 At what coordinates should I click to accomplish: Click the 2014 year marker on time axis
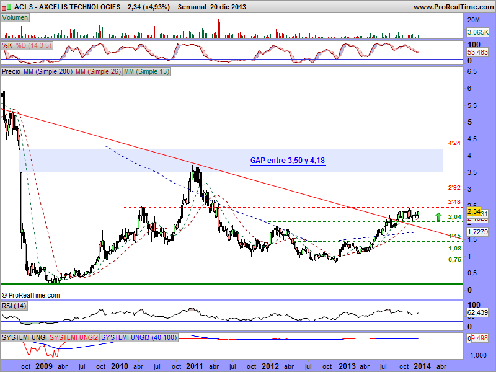click(x=422, y=366)
